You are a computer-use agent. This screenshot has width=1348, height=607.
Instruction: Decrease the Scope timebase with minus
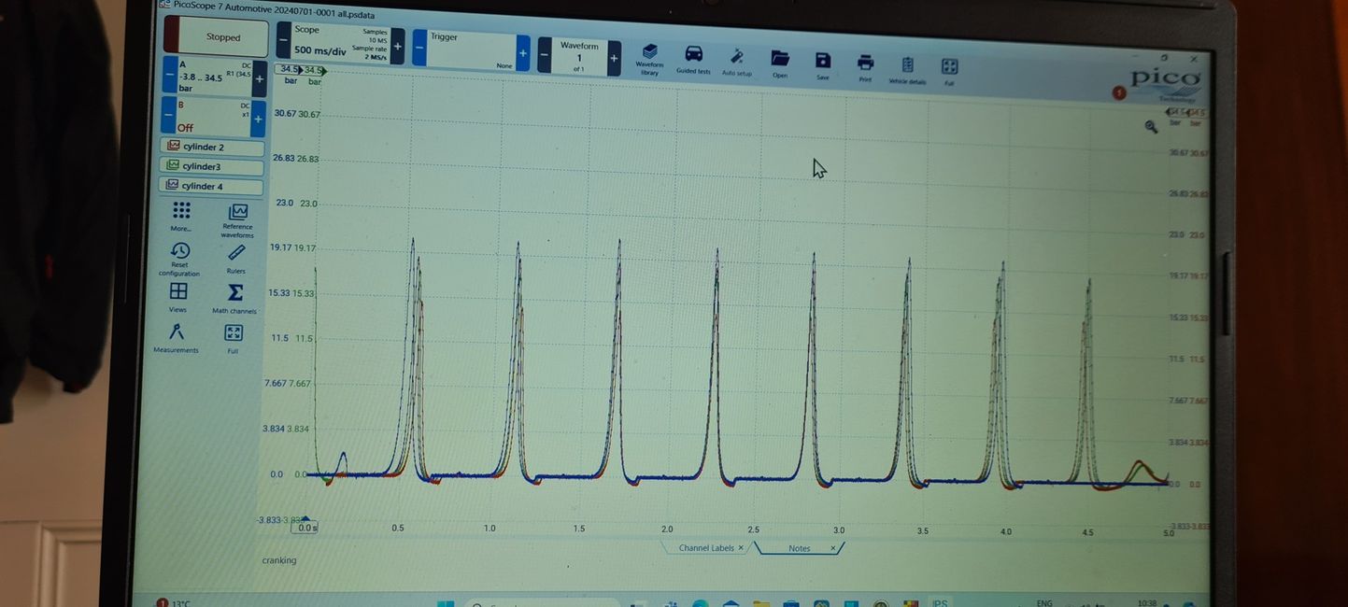[x=284, y=41]
